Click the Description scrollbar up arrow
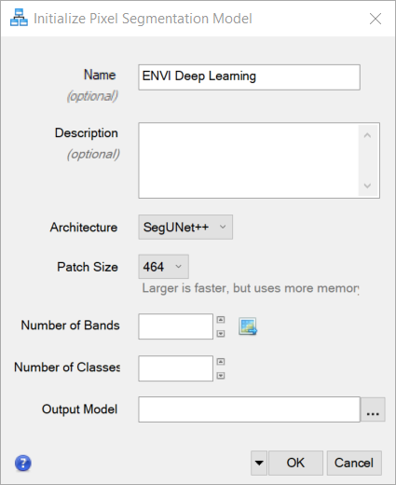 (368, 135)
